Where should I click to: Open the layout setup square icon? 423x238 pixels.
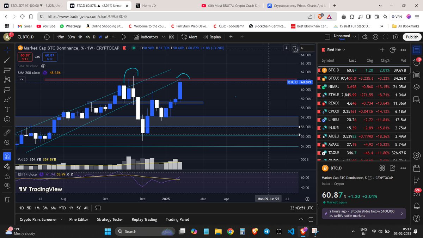pyautogui.click(x=327, y=37)
